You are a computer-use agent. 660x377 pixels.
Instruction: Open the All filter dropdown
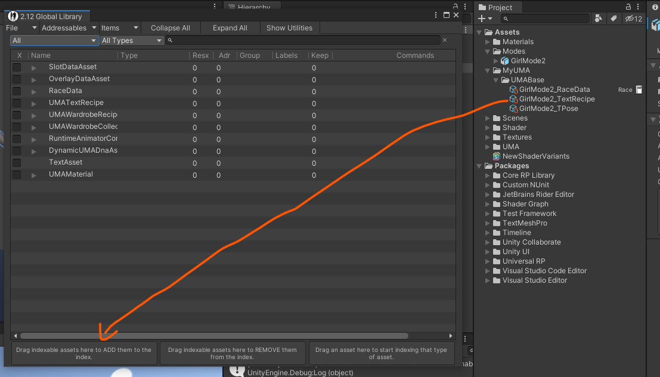point(54,41)
